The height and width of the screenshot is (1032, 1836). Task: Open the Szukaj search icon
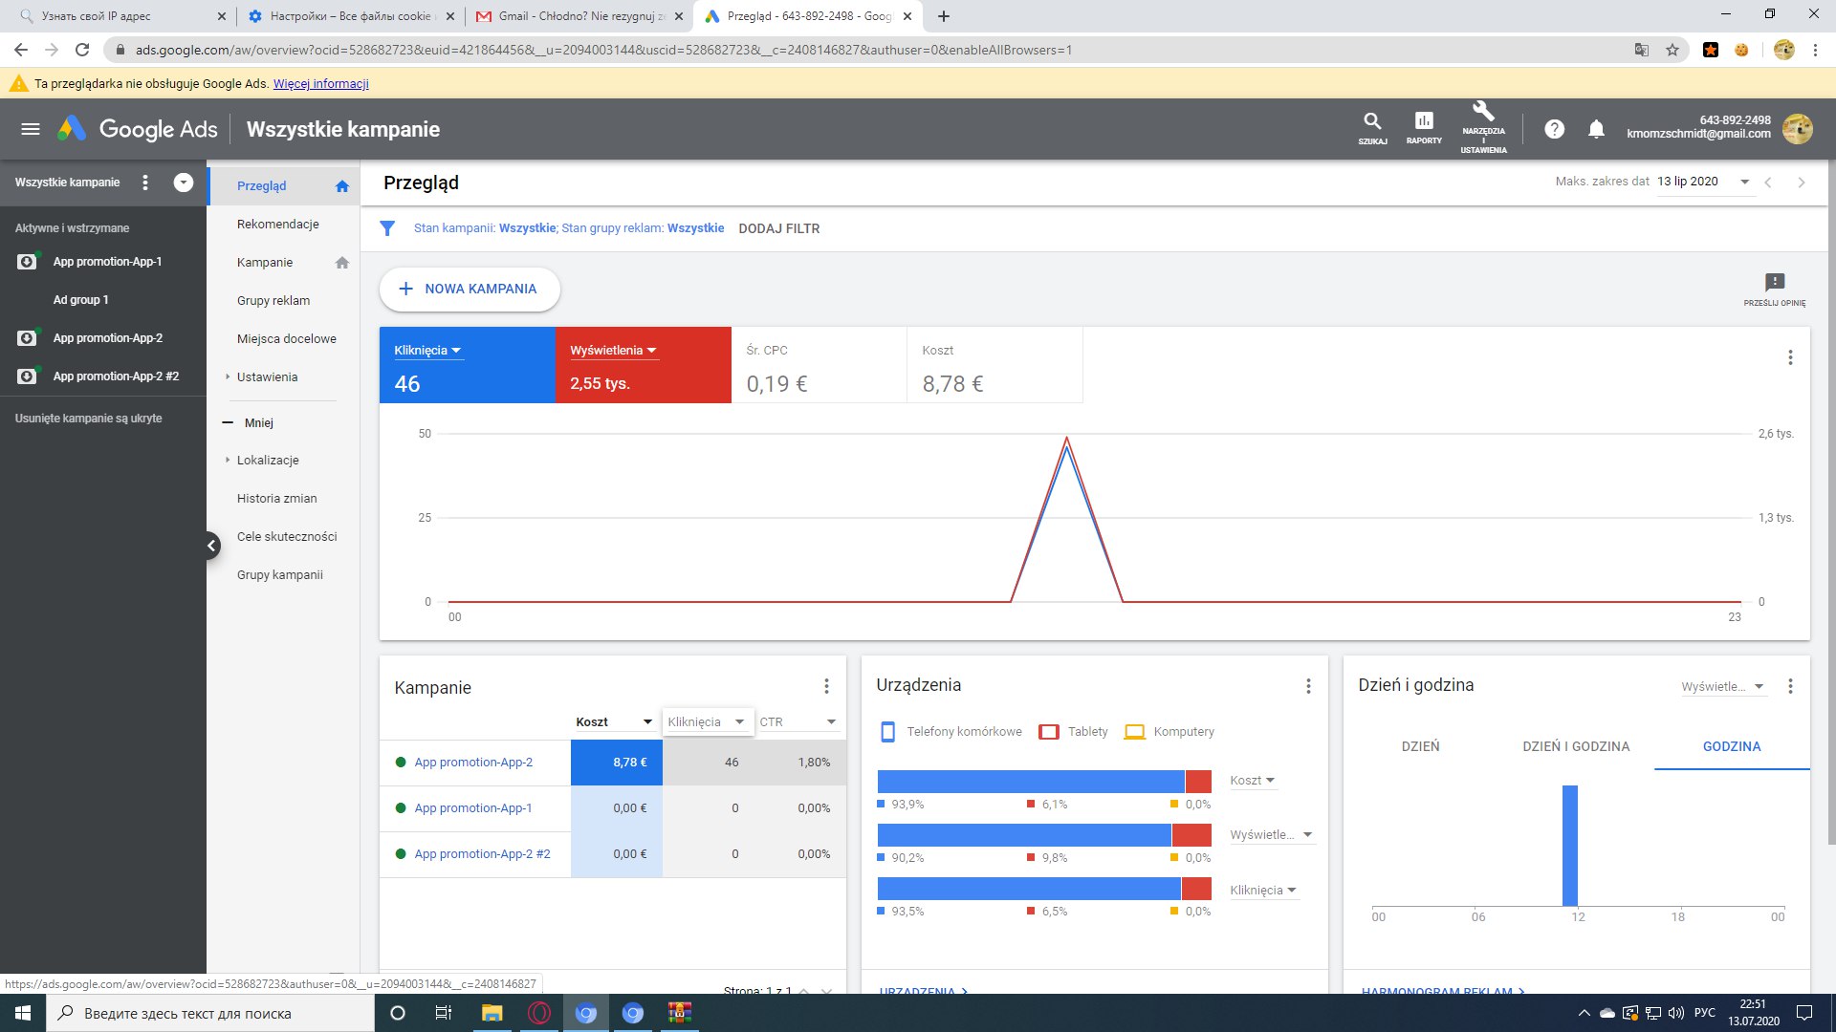pos(1372,128)
